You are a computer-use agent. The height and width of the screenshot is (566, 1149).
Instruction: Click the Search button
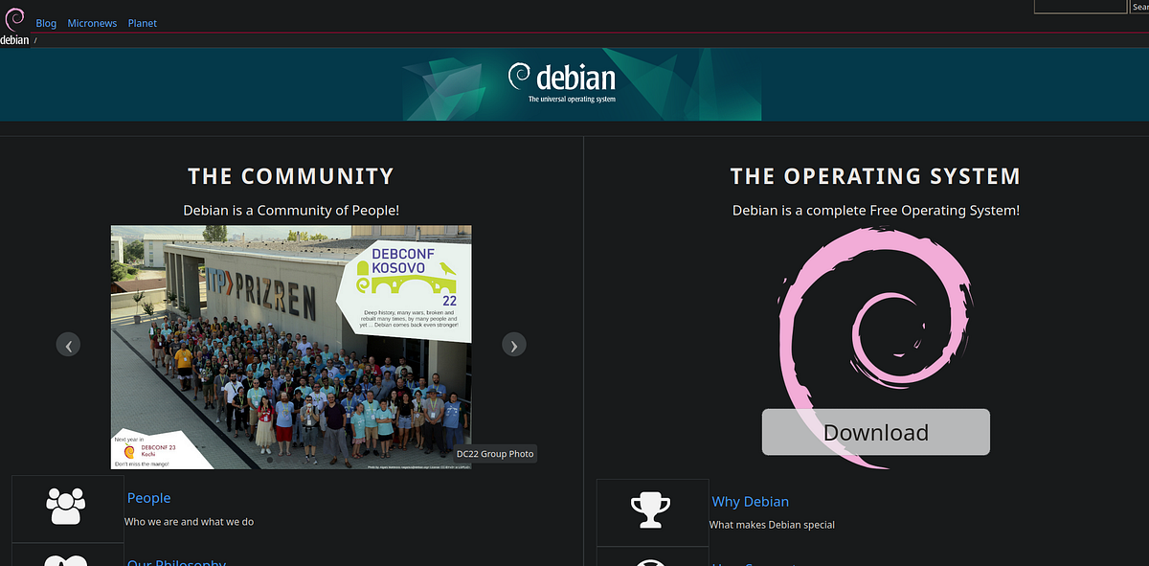(x=1139, y=7)
